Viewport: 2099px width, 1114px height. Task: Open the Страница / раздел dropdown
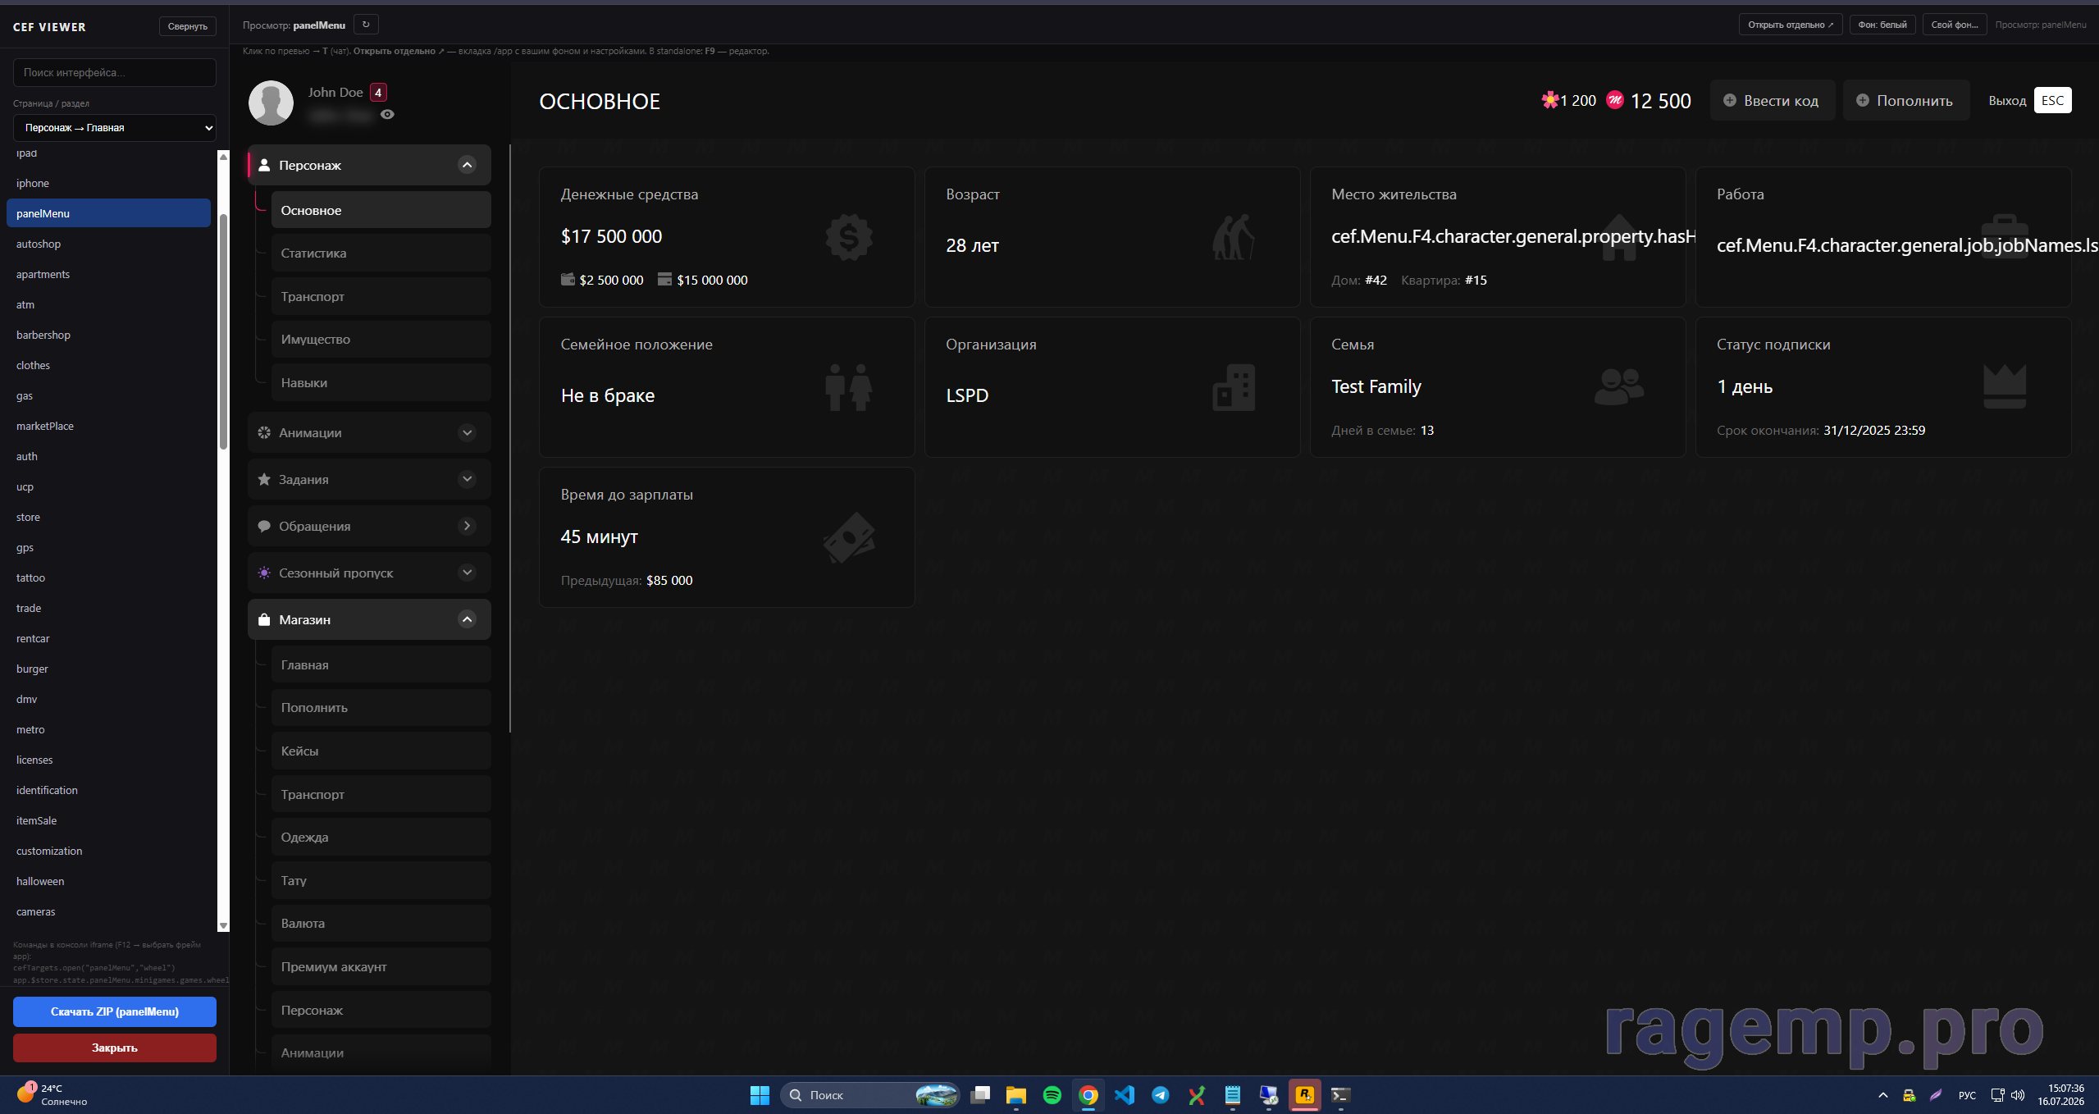(115, 128)
